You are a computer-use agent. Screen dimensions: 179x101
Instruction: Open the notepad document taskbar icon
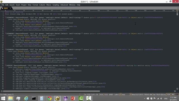(x=42, y=98)
